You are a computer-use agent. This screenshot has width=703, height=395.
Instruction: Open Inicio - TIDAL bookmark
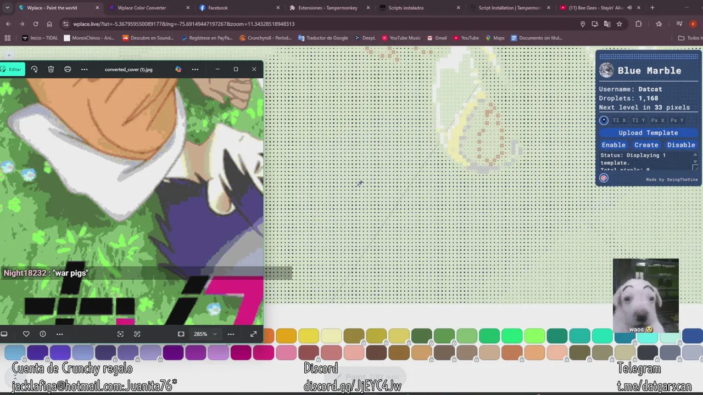coord(41,38)
